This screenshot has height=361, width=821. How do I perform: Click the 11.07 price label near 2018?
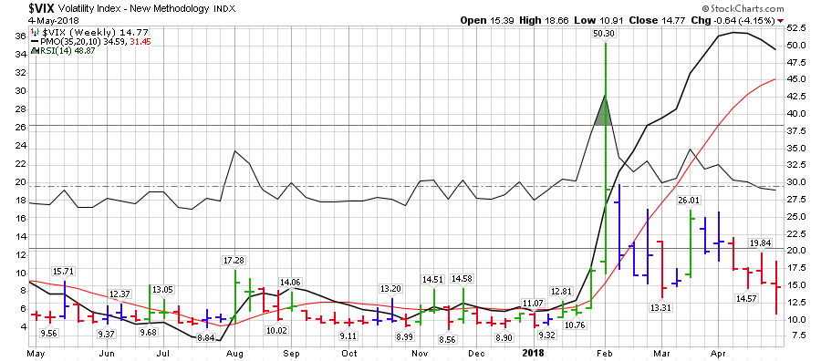coord(533,303)
